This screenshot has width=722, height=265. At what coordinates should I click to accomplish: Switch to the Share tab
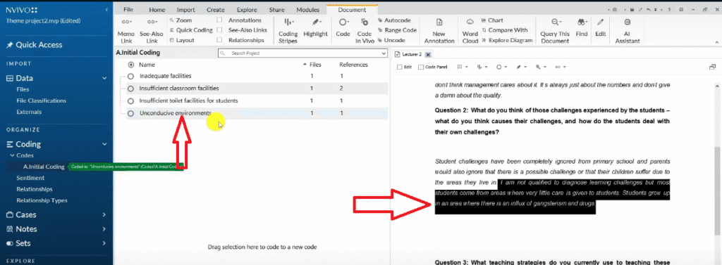pos(276,10)
